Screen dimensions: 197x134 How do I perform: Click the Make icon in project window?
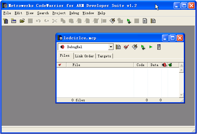tap(134, 47)
